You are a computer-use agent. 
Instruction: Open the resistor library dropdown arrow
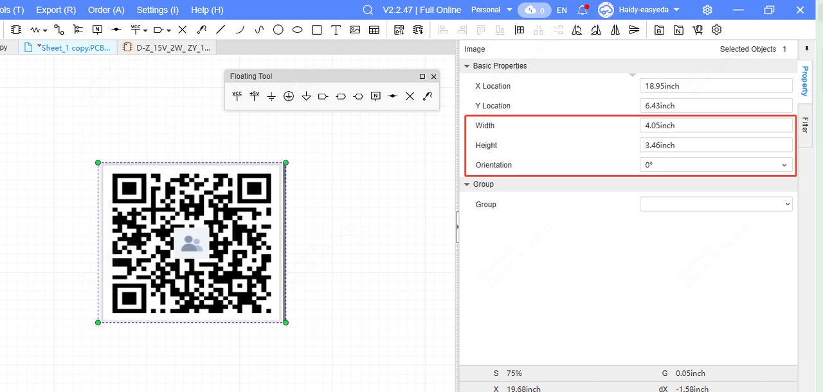(46, 30)
